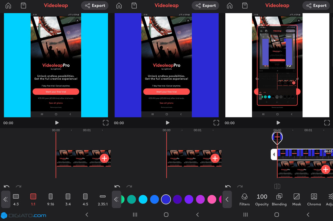The width and height of the screenshot is (333, 221).
Task: Tap Export in the left panel
Action: (x=95, y=6)
